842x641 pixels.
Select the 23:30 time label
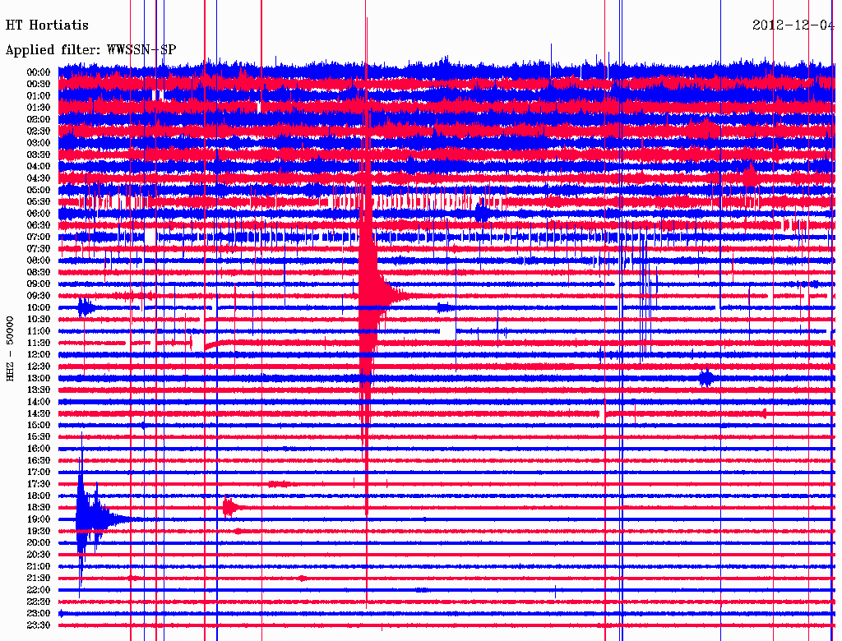point(39,625)
